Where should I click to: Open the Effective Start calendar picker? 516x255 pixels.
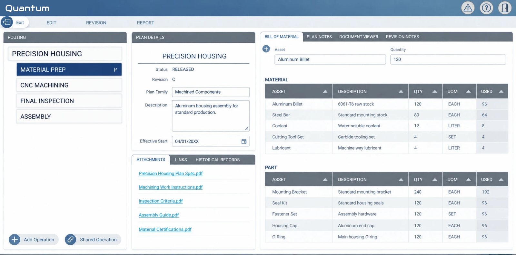tap(244, 141)
